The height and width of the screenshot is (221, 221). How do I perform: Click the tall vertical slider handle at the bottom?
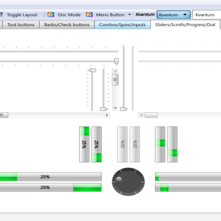(x=124, y=109)
